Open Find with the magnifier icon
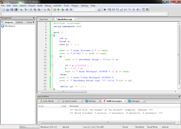 44,10
